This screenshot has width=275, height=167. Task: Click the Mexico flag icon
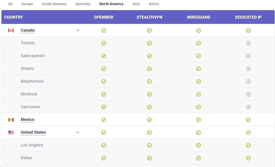click(x=11, y=120)
